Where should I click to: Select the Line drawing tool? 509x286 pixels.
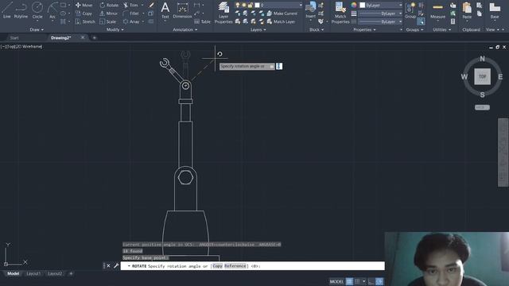coord(6,10)
